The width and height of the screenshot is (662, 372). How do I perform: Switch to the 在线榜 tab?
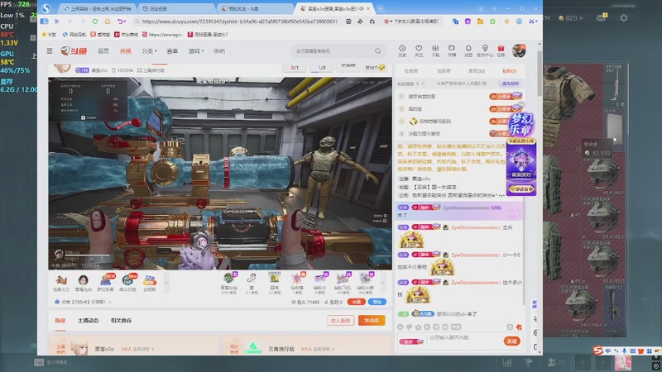pos(410,71)
